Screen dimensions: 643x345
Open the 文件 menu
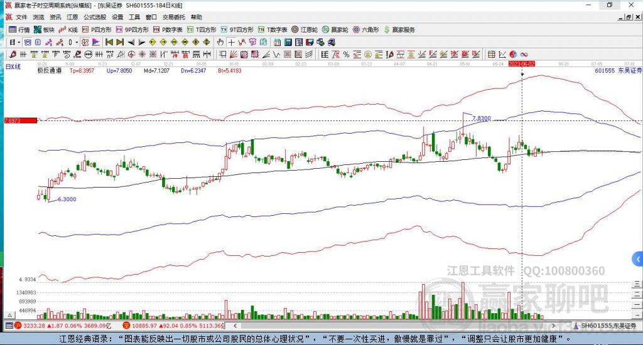21,17
